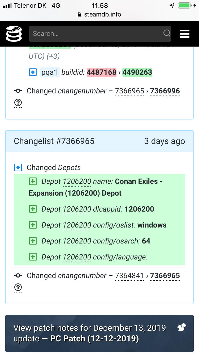The width and height of the screenshot is (199, 355).
Task: Click the blue dot icon beside Changed Depots
Action: [18, 168]
